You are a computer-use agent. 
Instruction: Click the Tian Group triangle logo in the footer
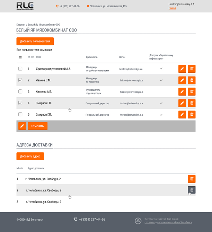point(138,221)
